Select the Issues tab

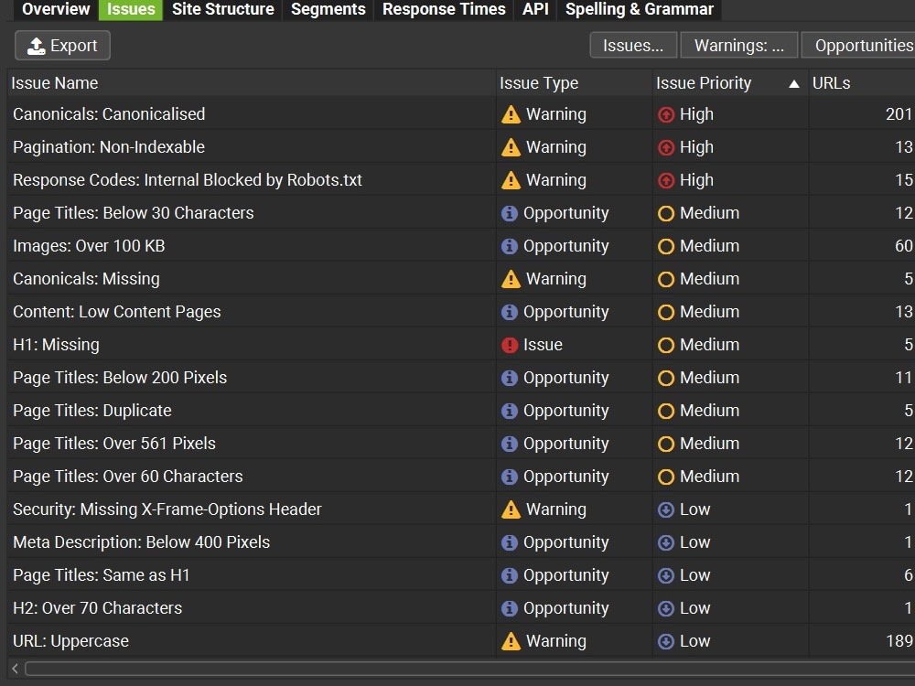point(131,9)
